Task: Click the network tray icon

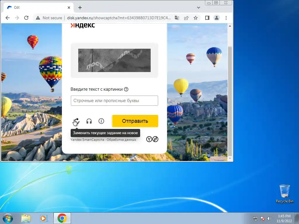Action: pyautogui.click(x=255, y=218)
